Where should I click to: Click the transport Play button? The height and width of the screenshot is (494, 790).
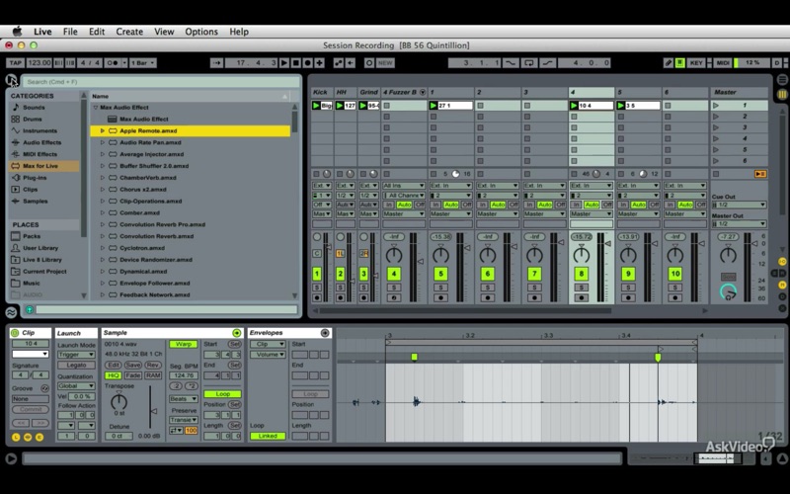tap(284, 63)
